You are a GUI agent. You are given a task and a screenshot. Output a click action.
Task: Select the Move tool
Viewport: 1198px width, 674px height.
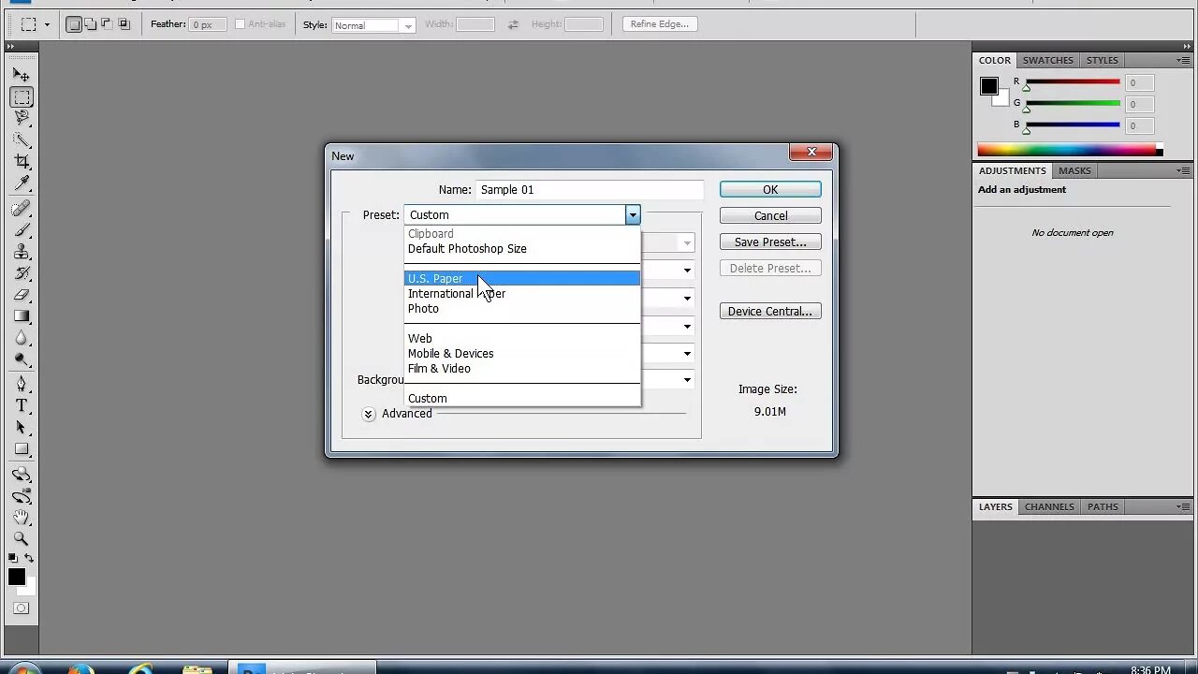pos(22,75)
